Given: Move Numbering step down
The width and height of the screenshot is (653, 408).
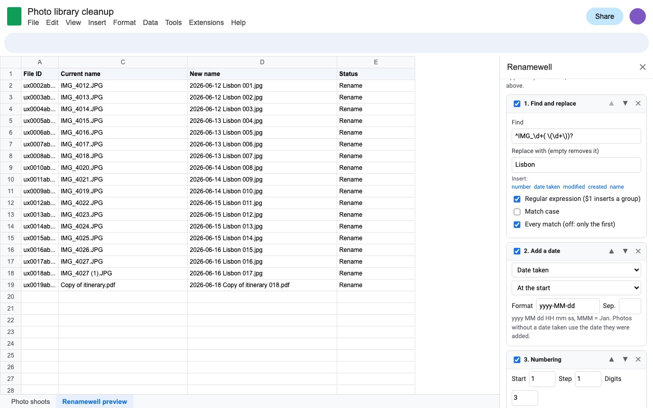Looking at the screenshot, I should tap(625, 360).
